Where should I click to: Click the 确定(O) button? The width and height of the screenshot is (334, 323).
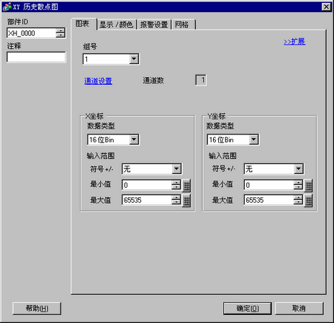pos(248,309)
